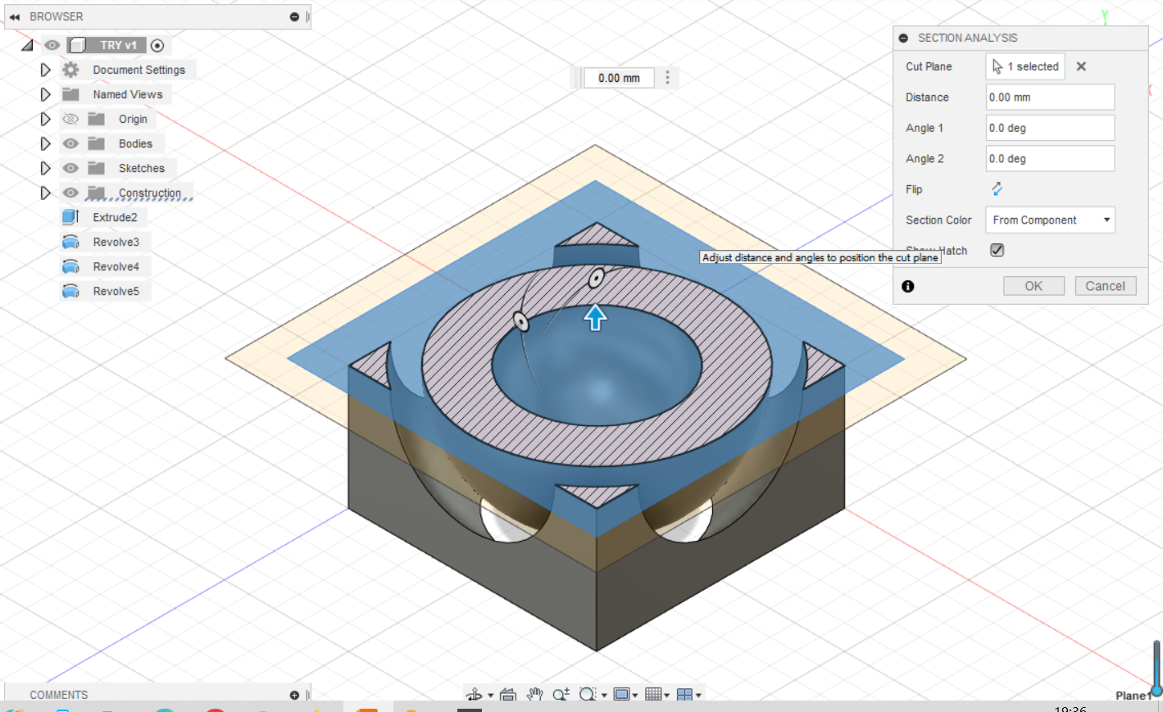The width and height of the screenshot is (1163, 712).
Task: Expand the Sketches node
Action: tap(46, 168)
